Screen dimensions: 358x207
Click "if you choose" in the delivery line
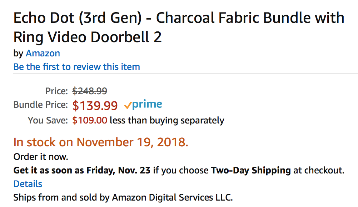click(x=181, y=170)
